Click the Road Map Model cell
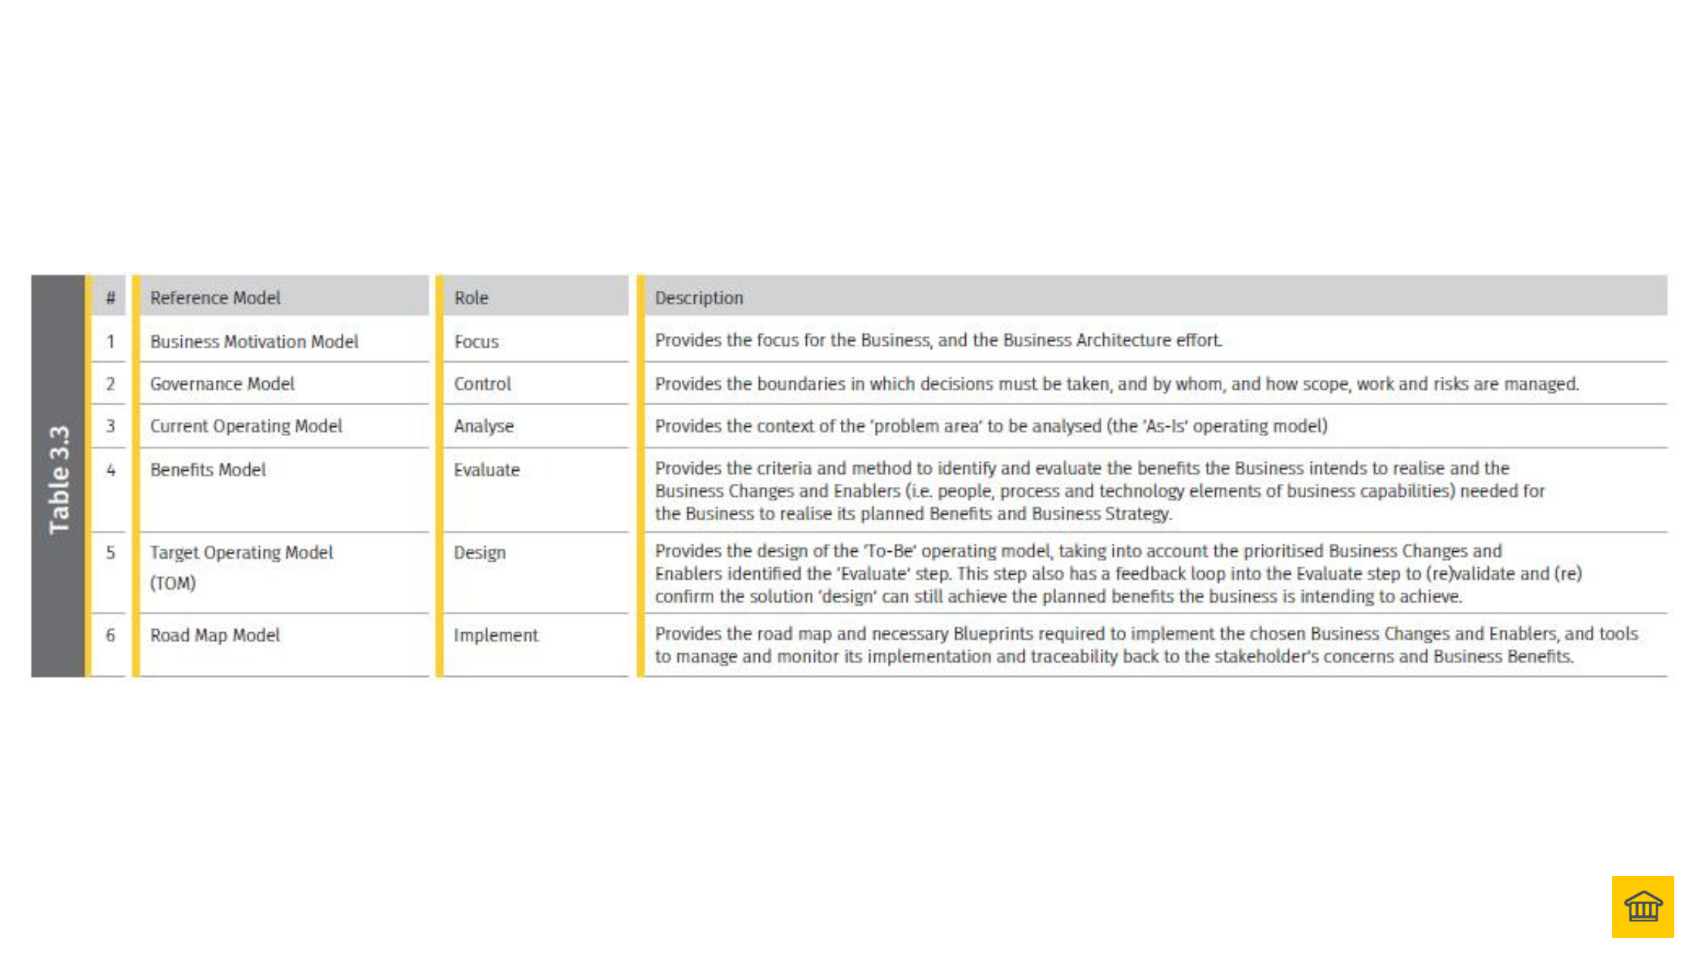The image size is (1697, 954). [x=214, y=635]
